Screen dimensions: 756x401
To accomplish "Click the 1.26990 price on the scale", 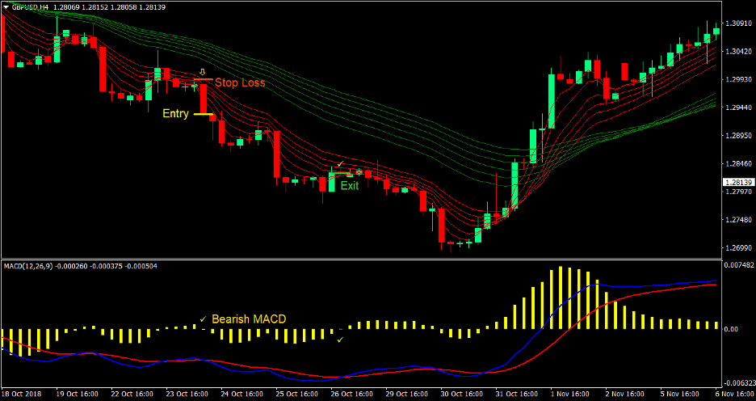I will coord(739,247).
